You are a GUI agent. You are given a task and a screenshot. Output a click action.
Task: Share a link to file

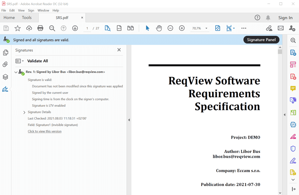click(x=269, y=28)
